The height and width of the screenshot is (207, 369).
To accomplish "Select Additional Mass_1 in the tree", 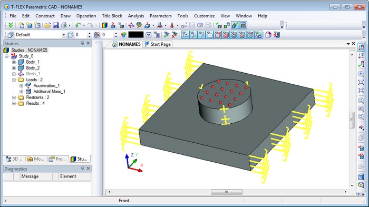I will (x=49, y=92).
